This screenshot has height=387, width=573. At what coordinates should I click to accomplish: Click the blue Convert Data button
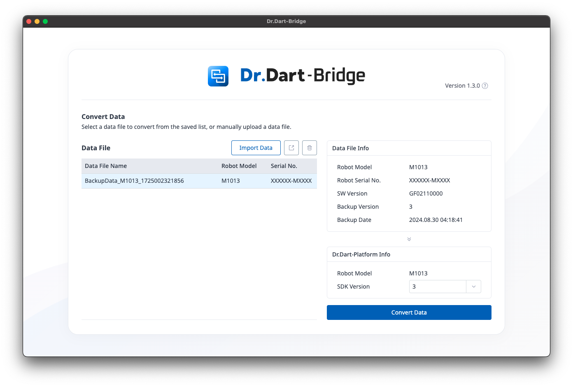[409, 312]
